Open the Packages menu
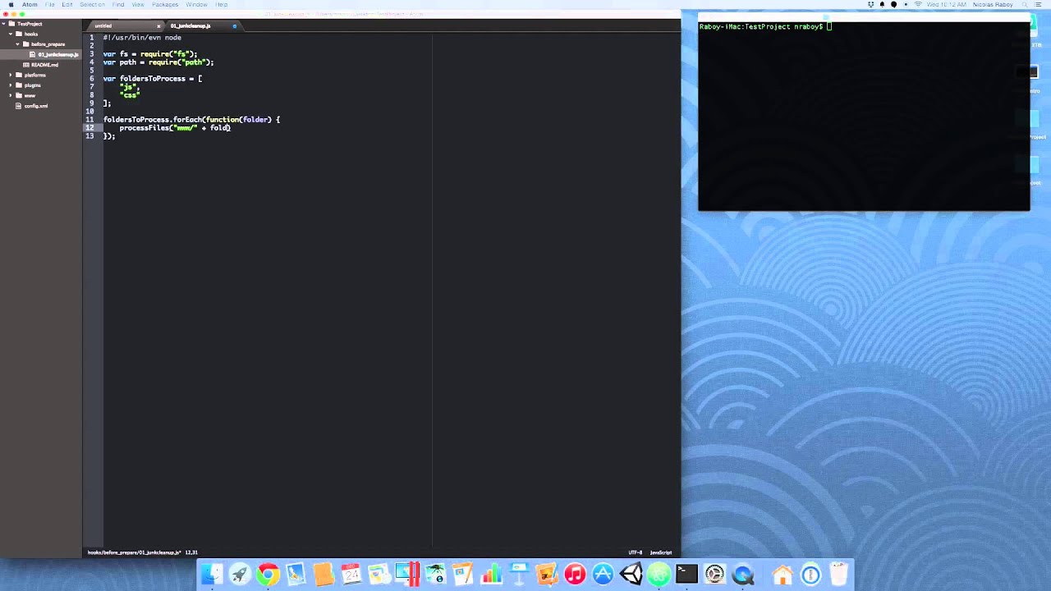 click(165, 5)
